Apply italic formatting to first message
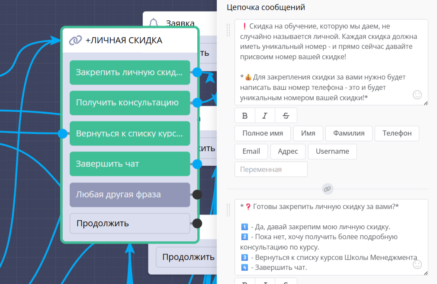The height and width of the screenshot is (284, 437). (x=266, y=115)
